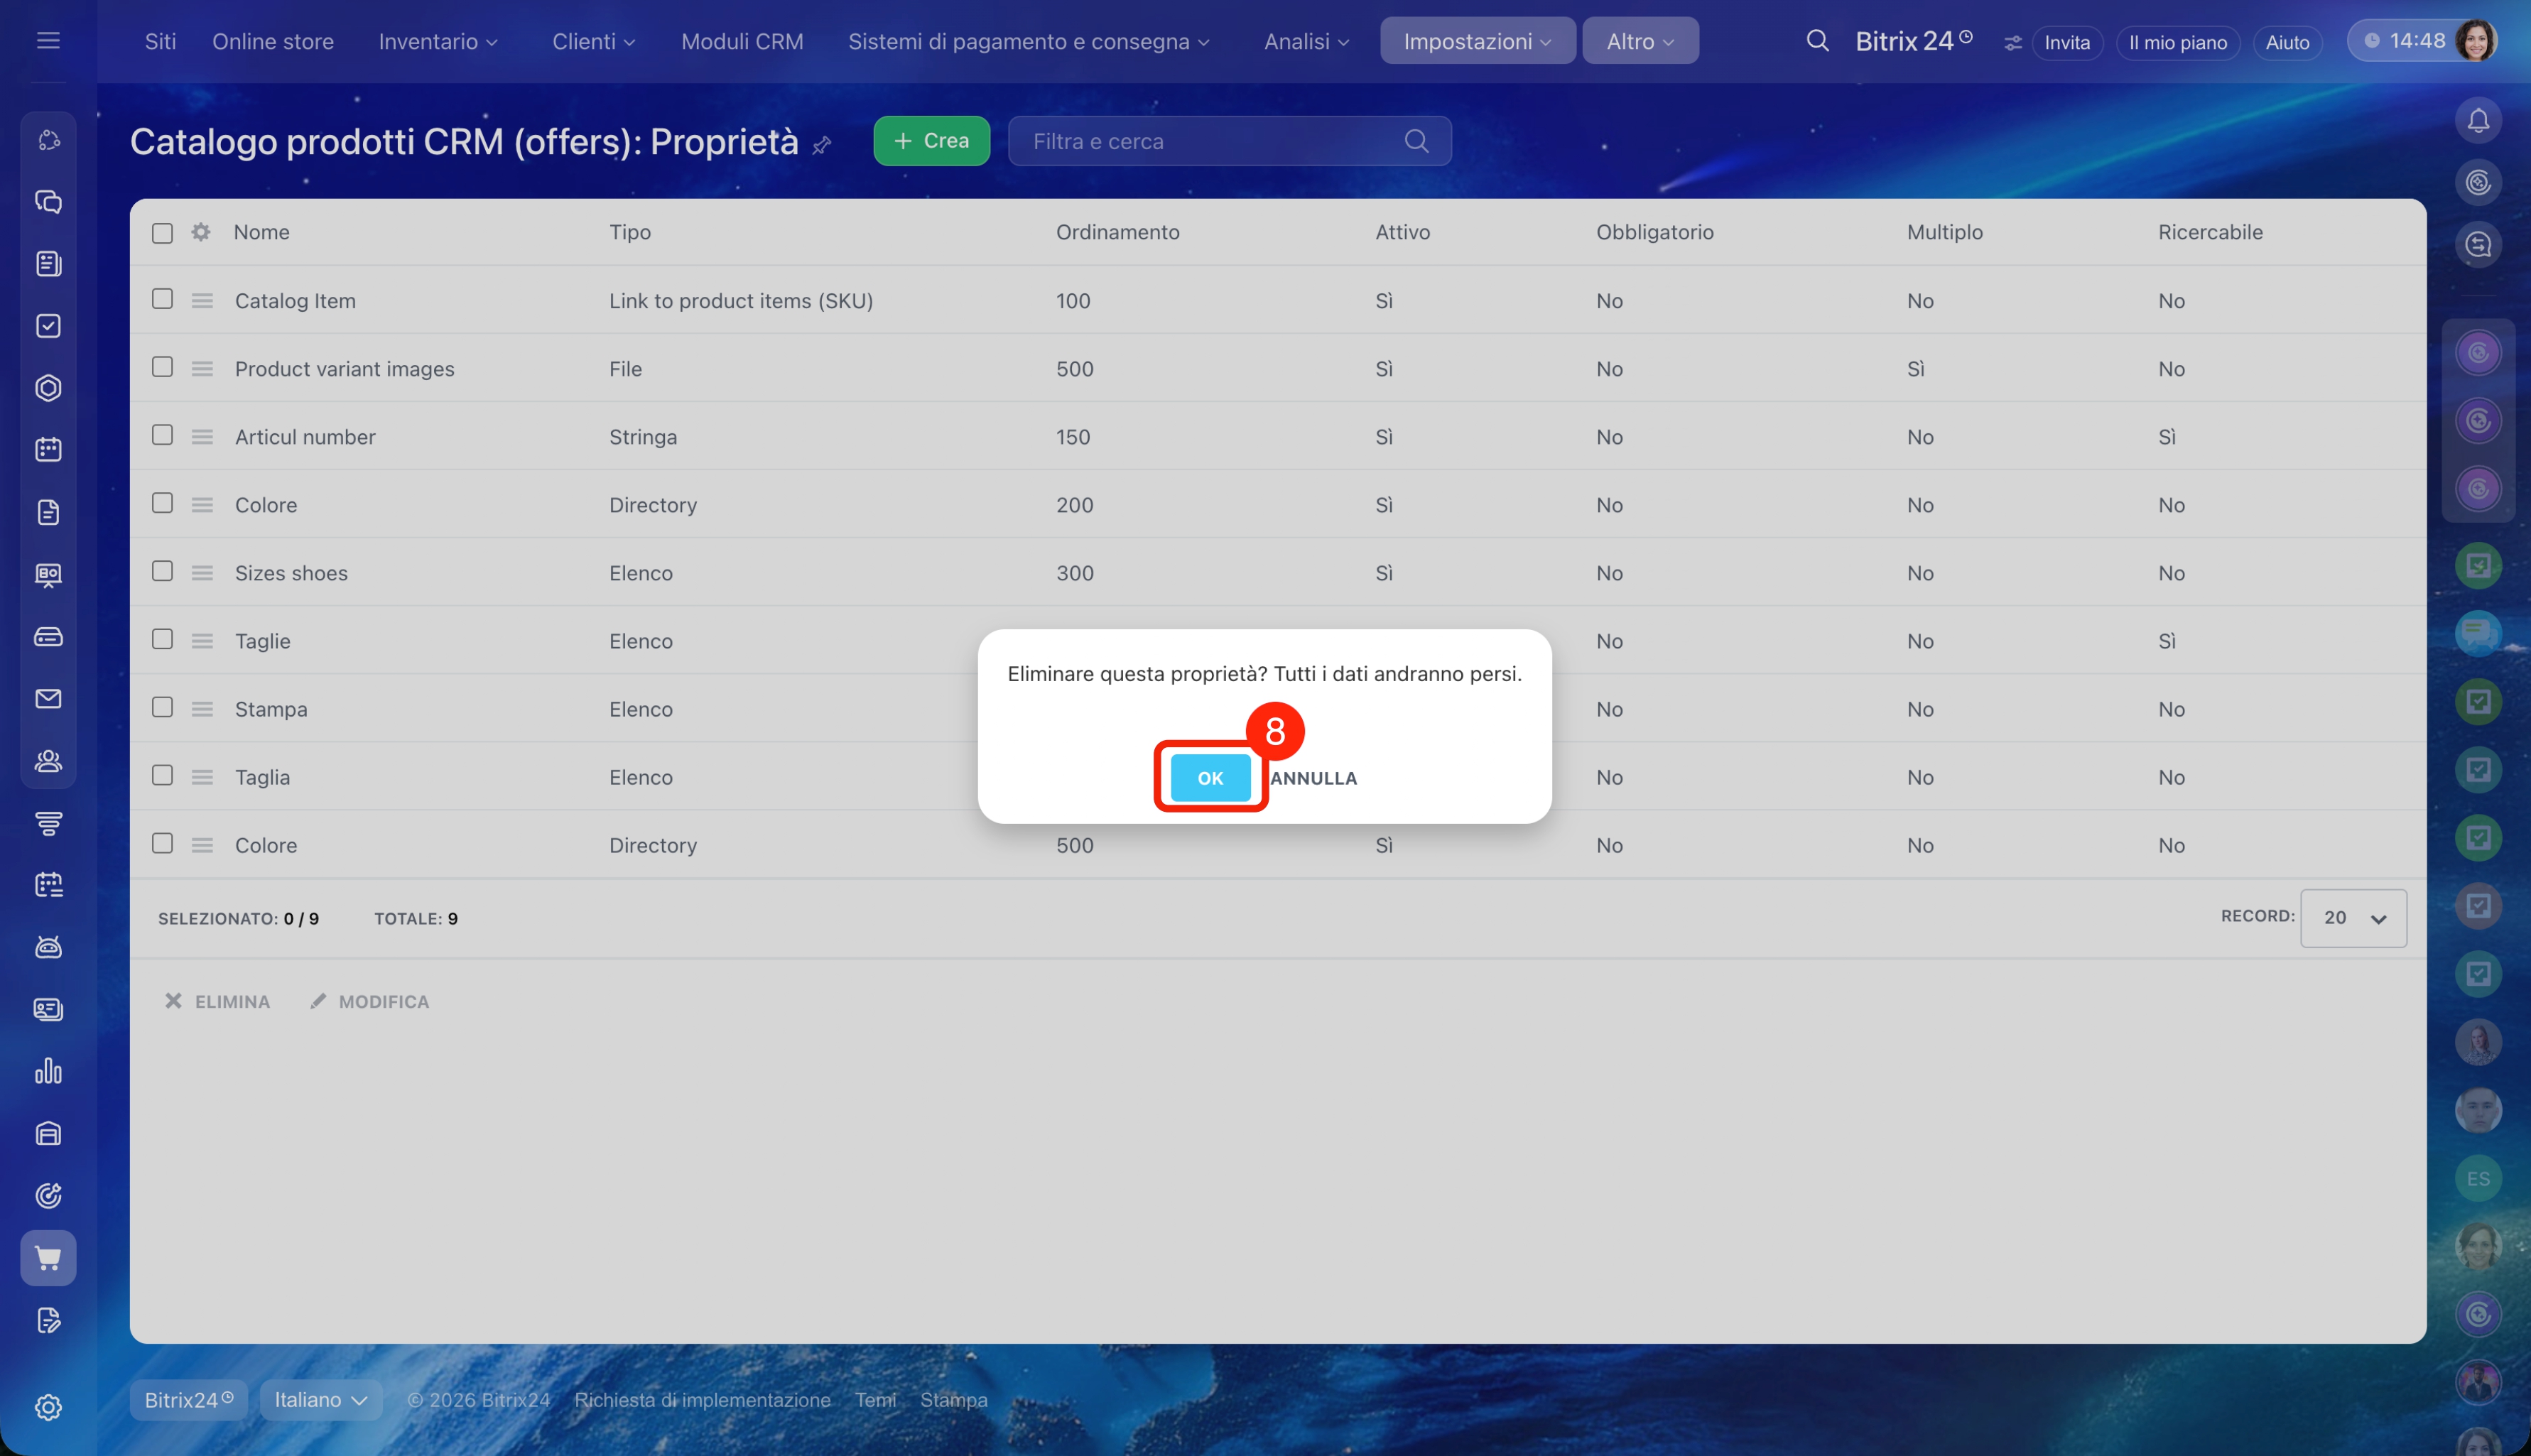Click the bar chart analytics sidebar icon
This screenshot has height=1456, width=2531.
point(48,1072)
